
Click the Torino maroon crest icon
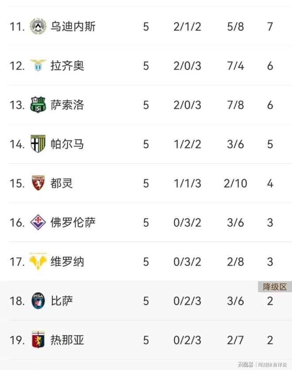pos(38,183)
